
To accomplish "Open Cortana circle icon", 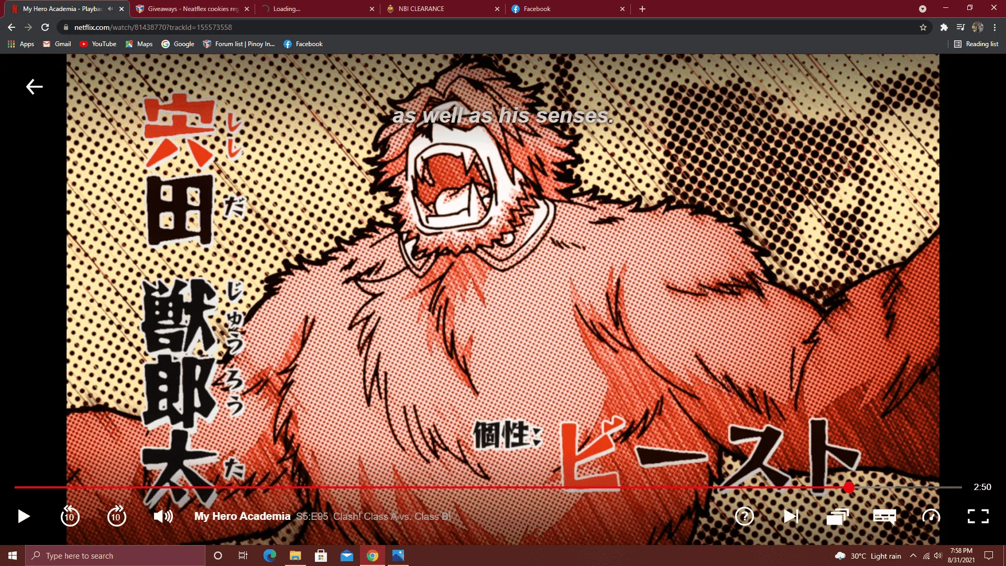I will click(218, 556).
